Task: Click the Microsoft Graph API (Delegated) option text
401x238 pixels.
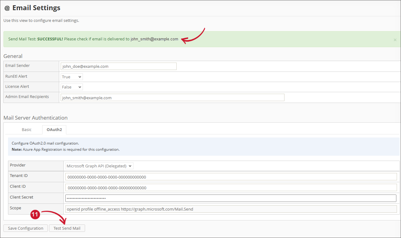Action: coord(96,166)
